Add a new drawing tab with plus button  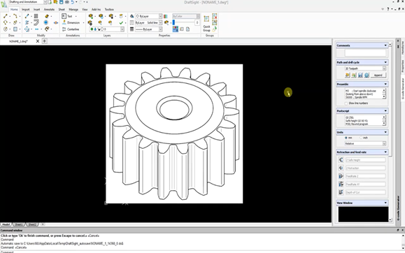pyautogui.click(x=45, y=41)
